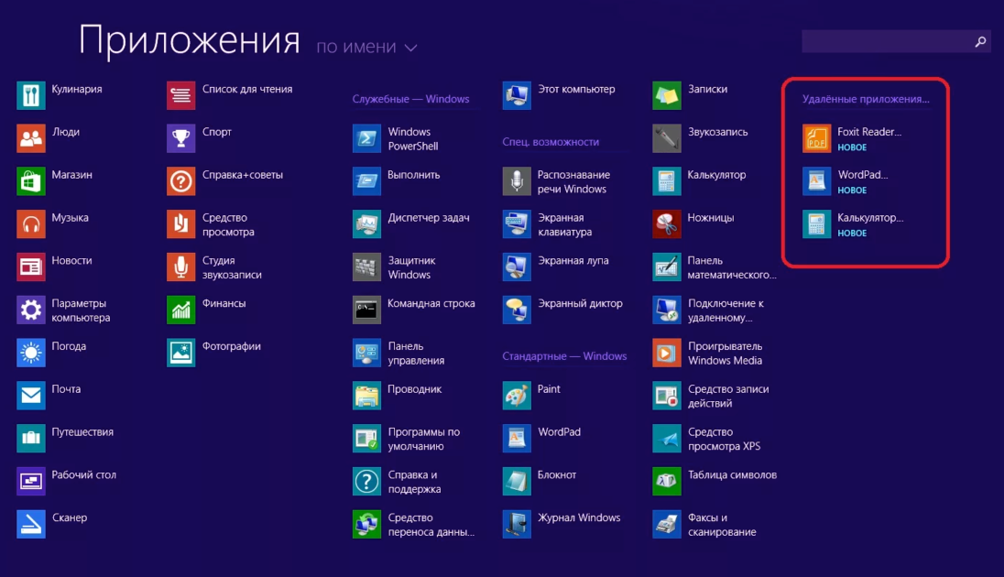The height and width of the screenshot is (577, 1004).
Task: Launch Средство переноса данных icon
Action: 367,525
